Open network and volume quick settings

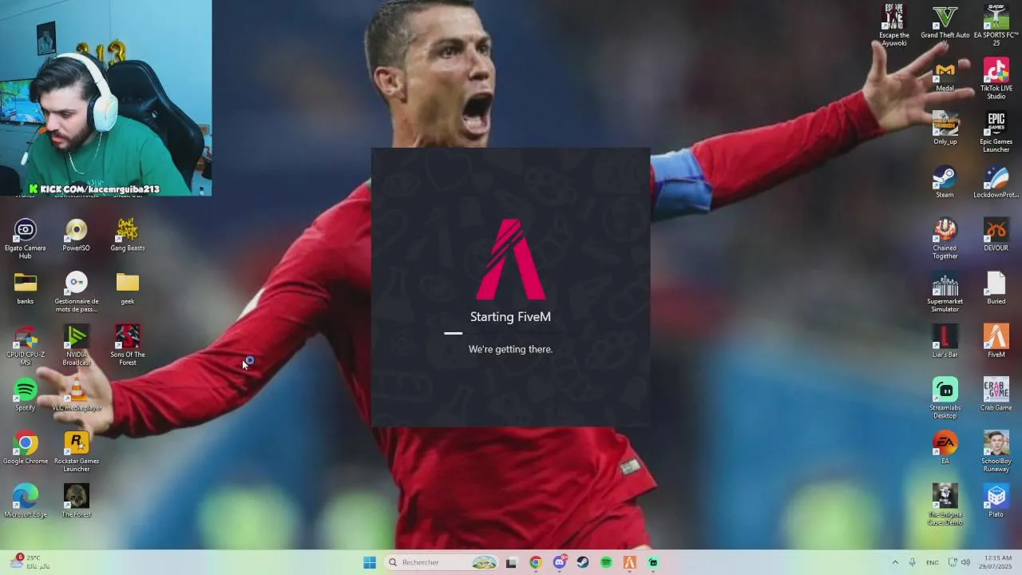(x=959, y=562)
